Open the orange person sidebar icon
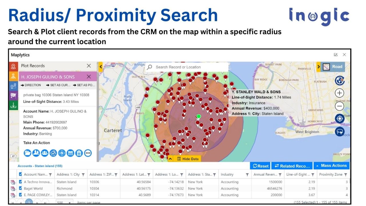Viewport: 366px width, 206px height. [13, 76]
